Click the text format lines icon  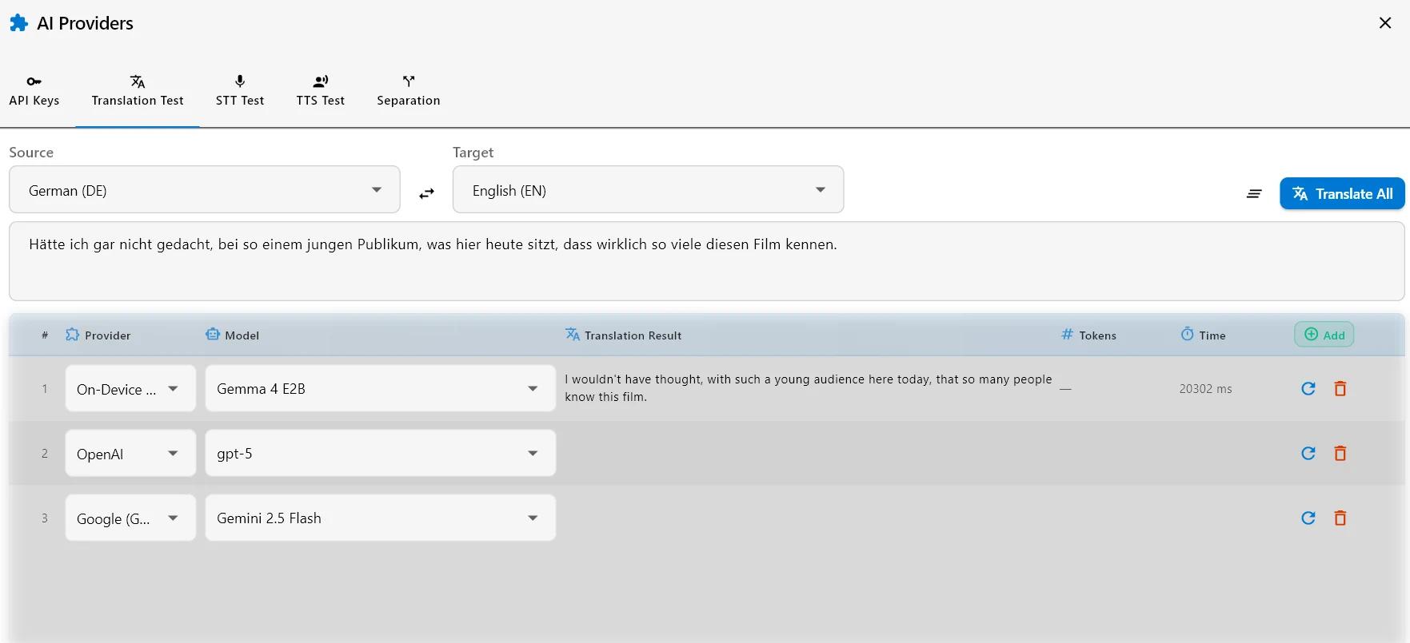click(1254, 194)
